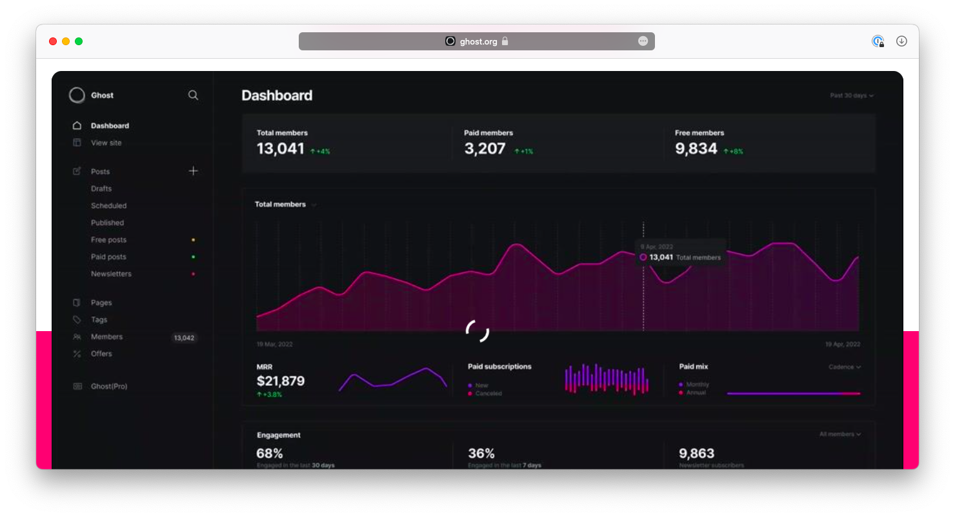Click the +3.8% MRR change

269,394
